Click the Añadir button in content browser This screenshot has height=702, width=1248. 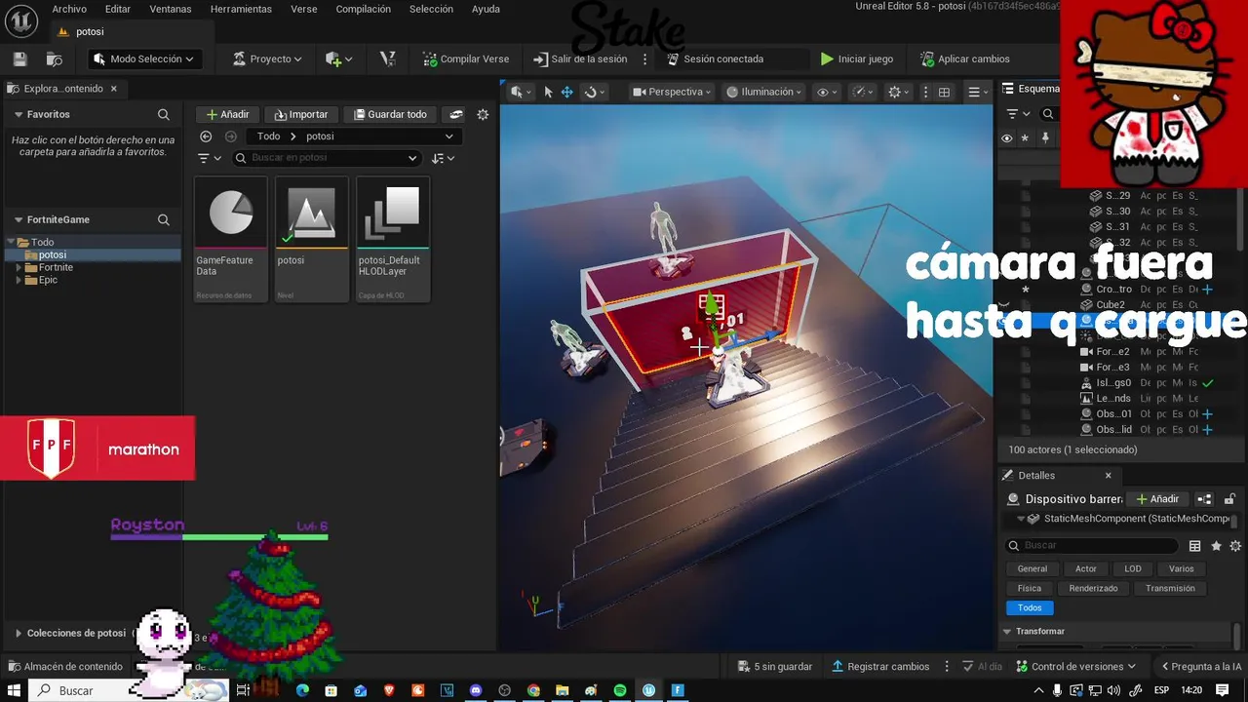pyautogui.click(x=227, y=114)
